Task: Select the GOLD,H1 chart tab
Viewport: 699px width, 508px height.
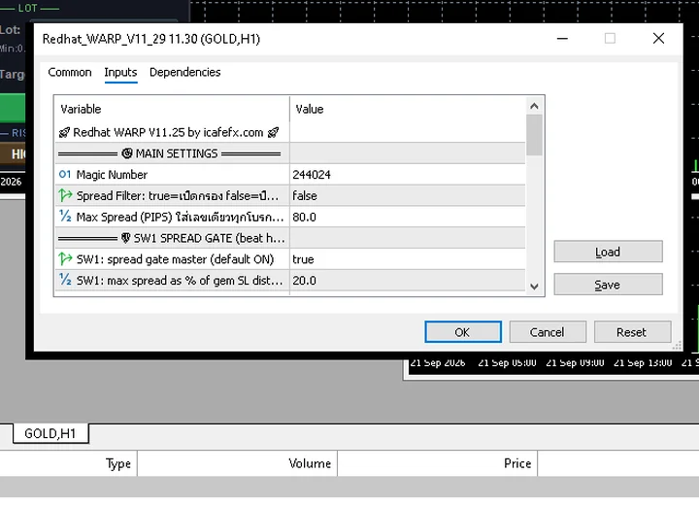Action: 50,433
